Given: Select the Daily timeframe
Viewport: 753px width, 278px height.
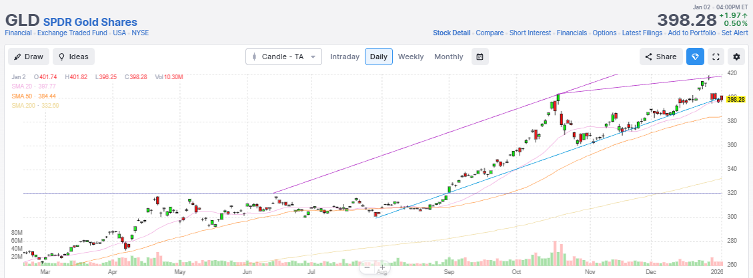Looking at the screenshot, I should coord(378,57).
